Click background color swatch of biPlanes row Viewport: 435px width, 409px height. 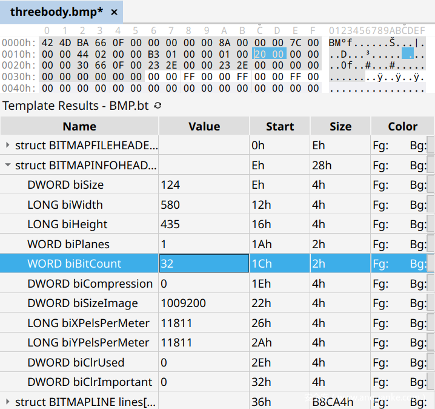[x=431, y=244]
